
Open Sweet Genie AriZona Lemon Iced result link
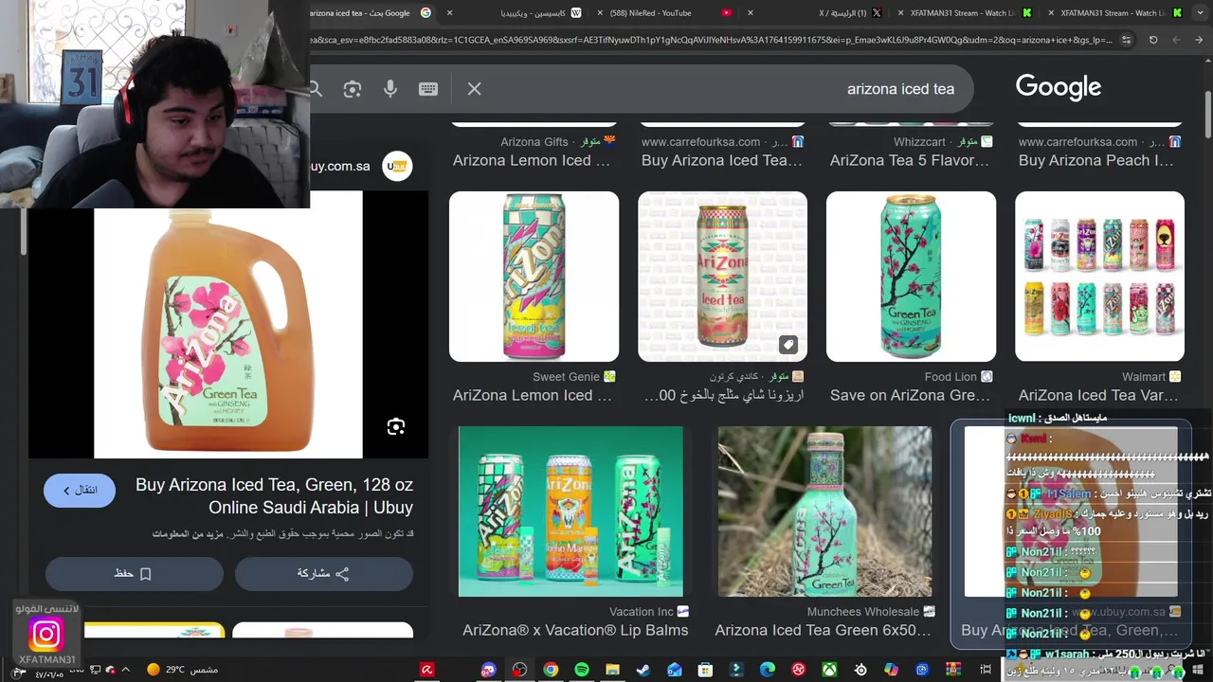tap(532, 395)
